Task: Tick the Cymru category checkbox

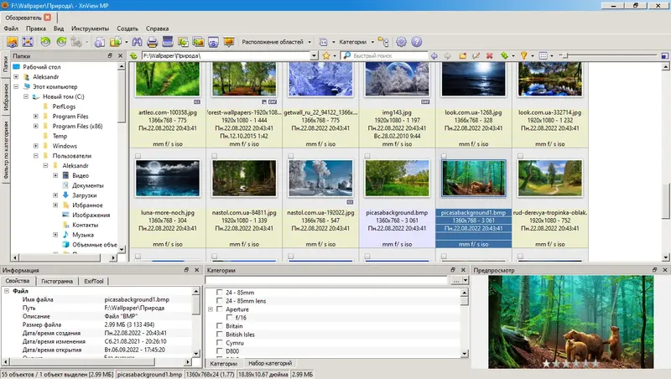Action: click(x=220, y=344)
